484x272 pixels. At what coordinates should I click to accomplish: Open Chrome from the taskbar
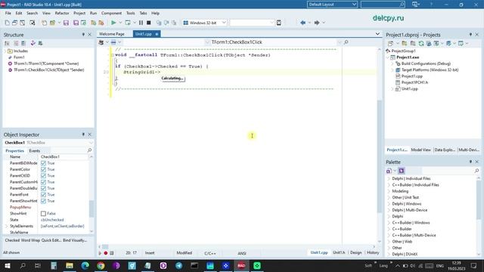coord(101,265)
